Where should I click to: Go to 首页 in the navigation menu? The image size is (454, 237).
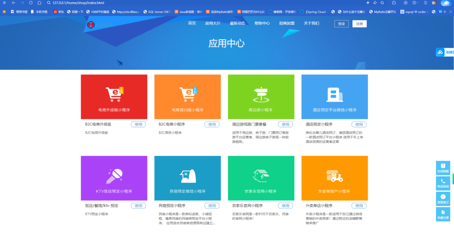(192, 24)
